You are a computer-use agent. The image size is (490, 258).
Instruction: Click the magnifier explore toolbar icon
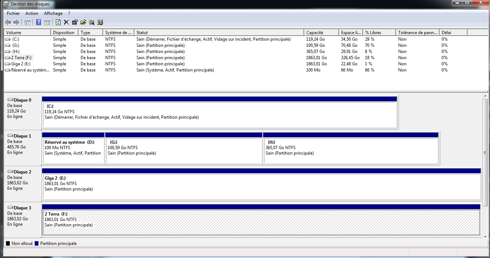(x=91, y=22)
